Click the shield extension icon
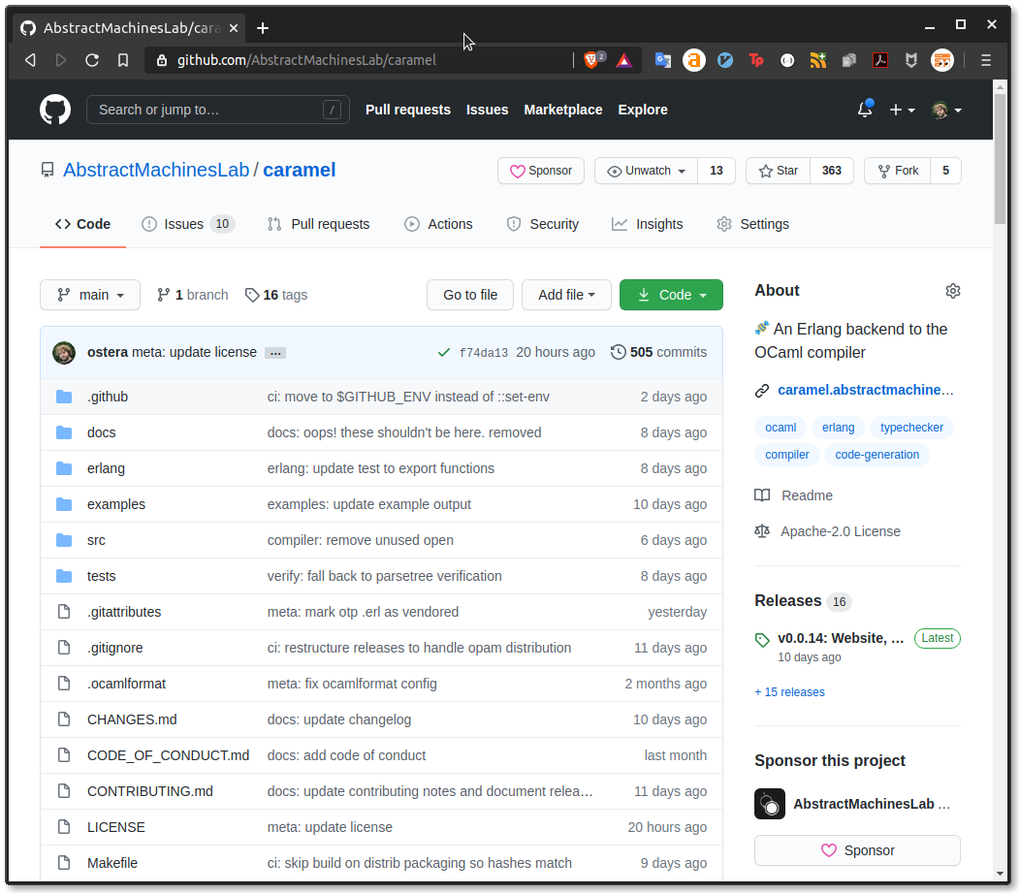Viewport: 1020px width, 894px height. [911, 60]
